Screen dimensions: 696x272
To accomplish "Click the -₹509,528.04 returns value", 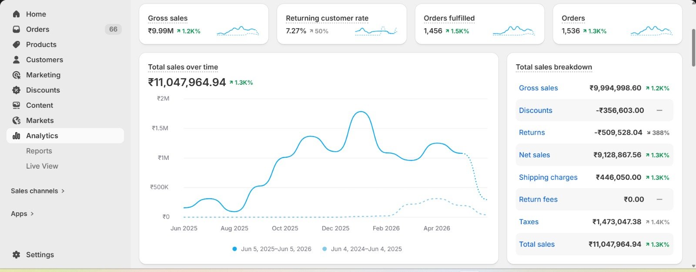I will (x=618, y=133).
